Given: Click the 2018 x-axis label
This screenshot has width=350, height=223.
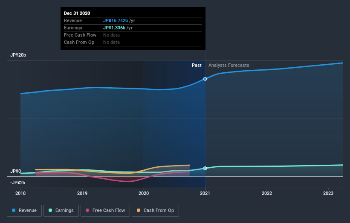Looking at the screenshot, I should [x=20, y=193].
